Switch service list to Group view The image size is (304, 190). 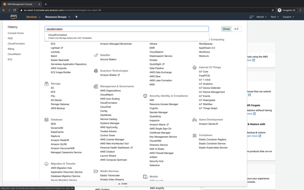coord(226,29)
